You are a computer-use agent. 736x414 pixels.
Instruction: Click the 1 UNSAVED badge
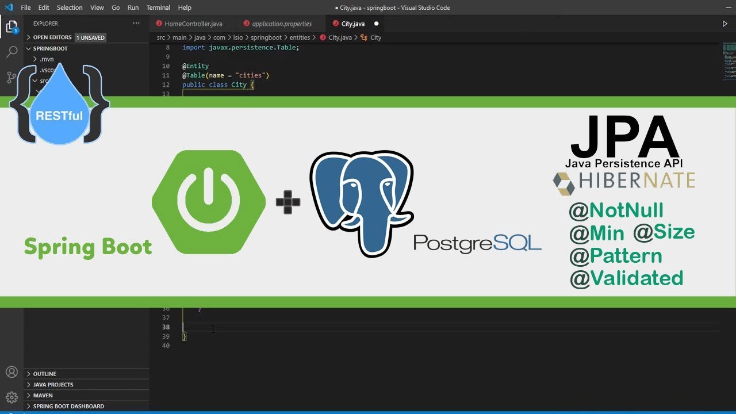tap(91, 37)
